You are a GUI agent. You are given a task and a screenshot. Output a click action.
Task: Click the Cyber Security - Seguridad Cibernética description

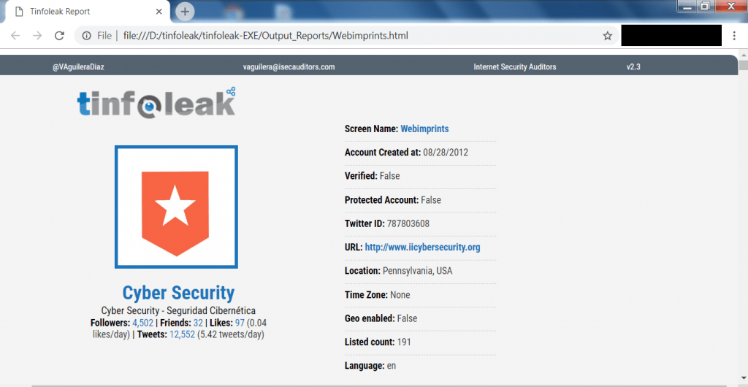[178, 311]
